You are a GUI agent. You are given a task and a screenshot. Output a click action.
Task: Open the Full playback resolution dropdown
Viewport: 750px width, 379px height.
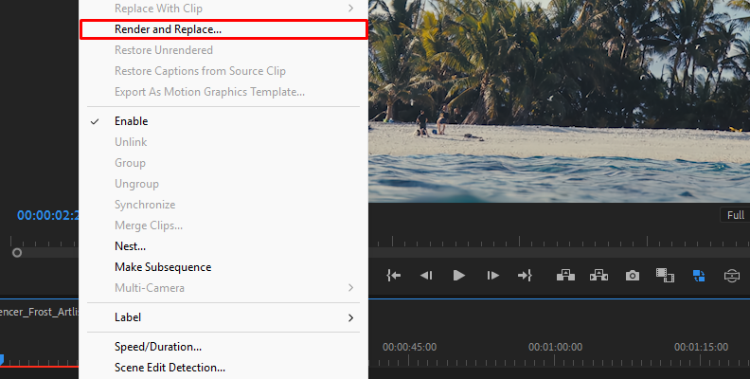click(735, 215)
